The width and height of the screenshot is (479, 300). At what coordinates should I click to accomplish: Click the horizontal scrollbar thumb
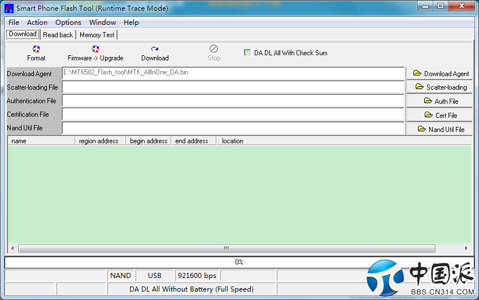pos(227,248)
